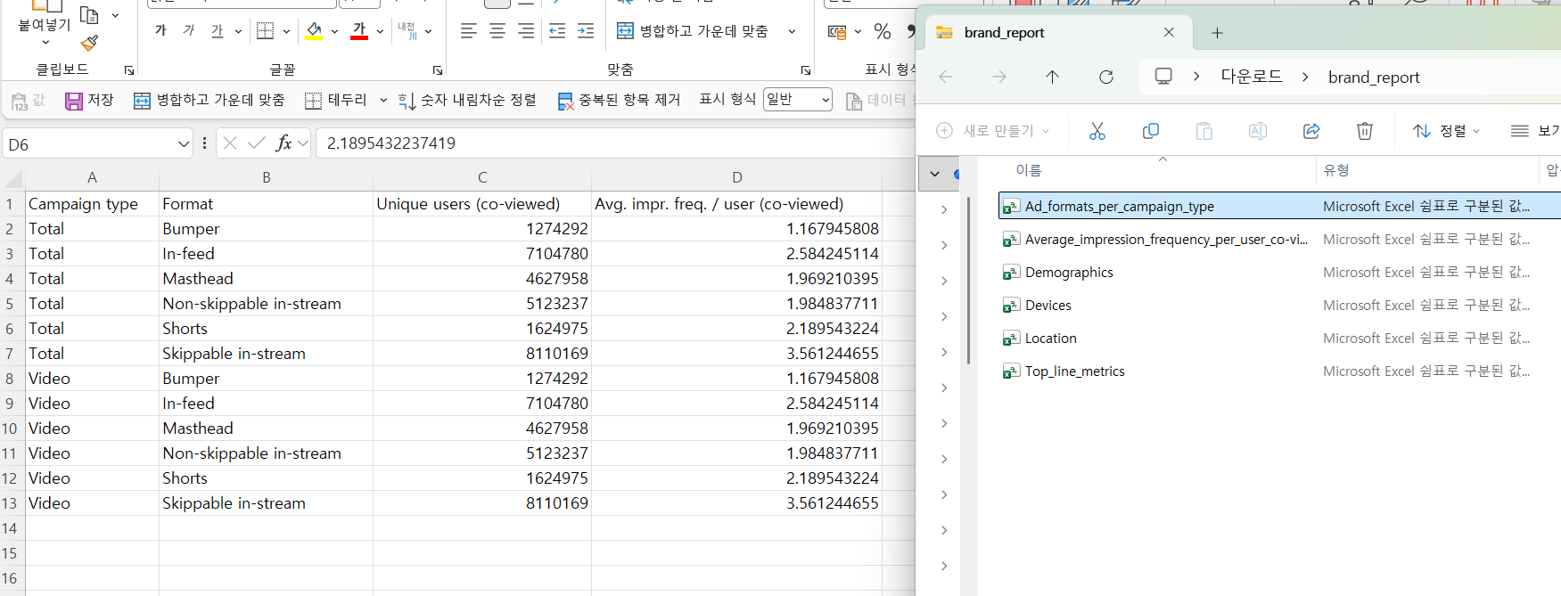This screenshot has height=596, width=1561.
Task: Center-align text in the ribbon
Action: tap(497, 30)
